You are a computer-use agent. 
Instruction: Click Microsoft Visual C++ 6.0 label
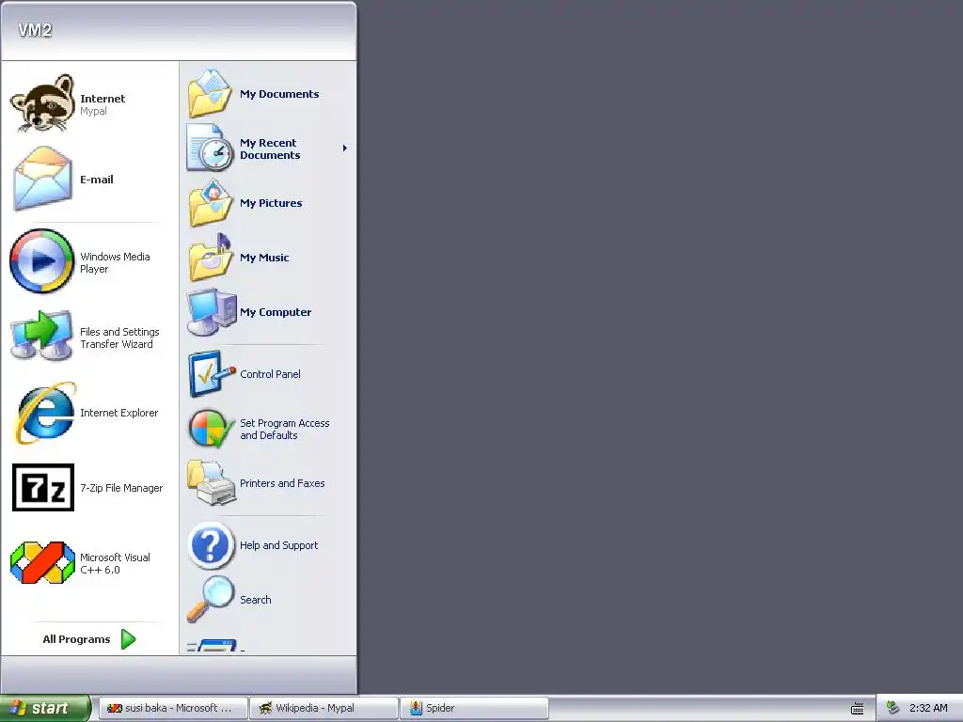tap(115, 564)
